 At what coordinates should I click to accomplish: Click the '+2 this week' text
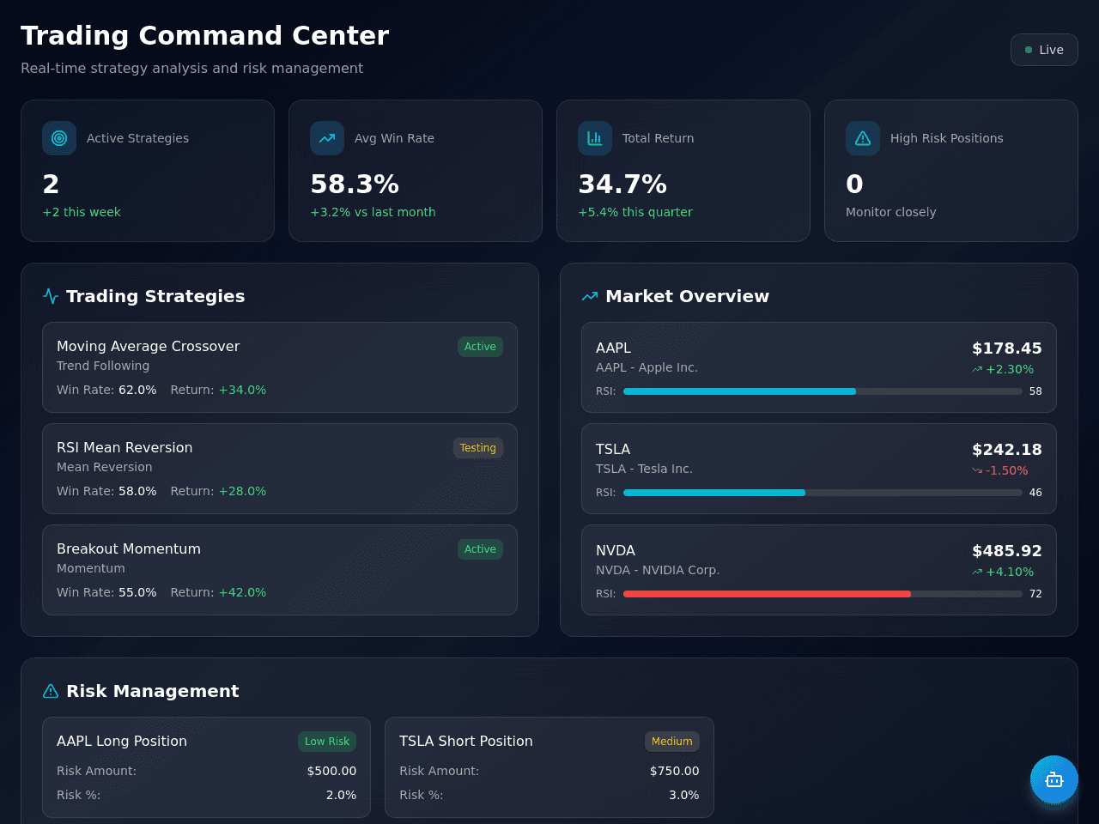(x=82, y=212)
